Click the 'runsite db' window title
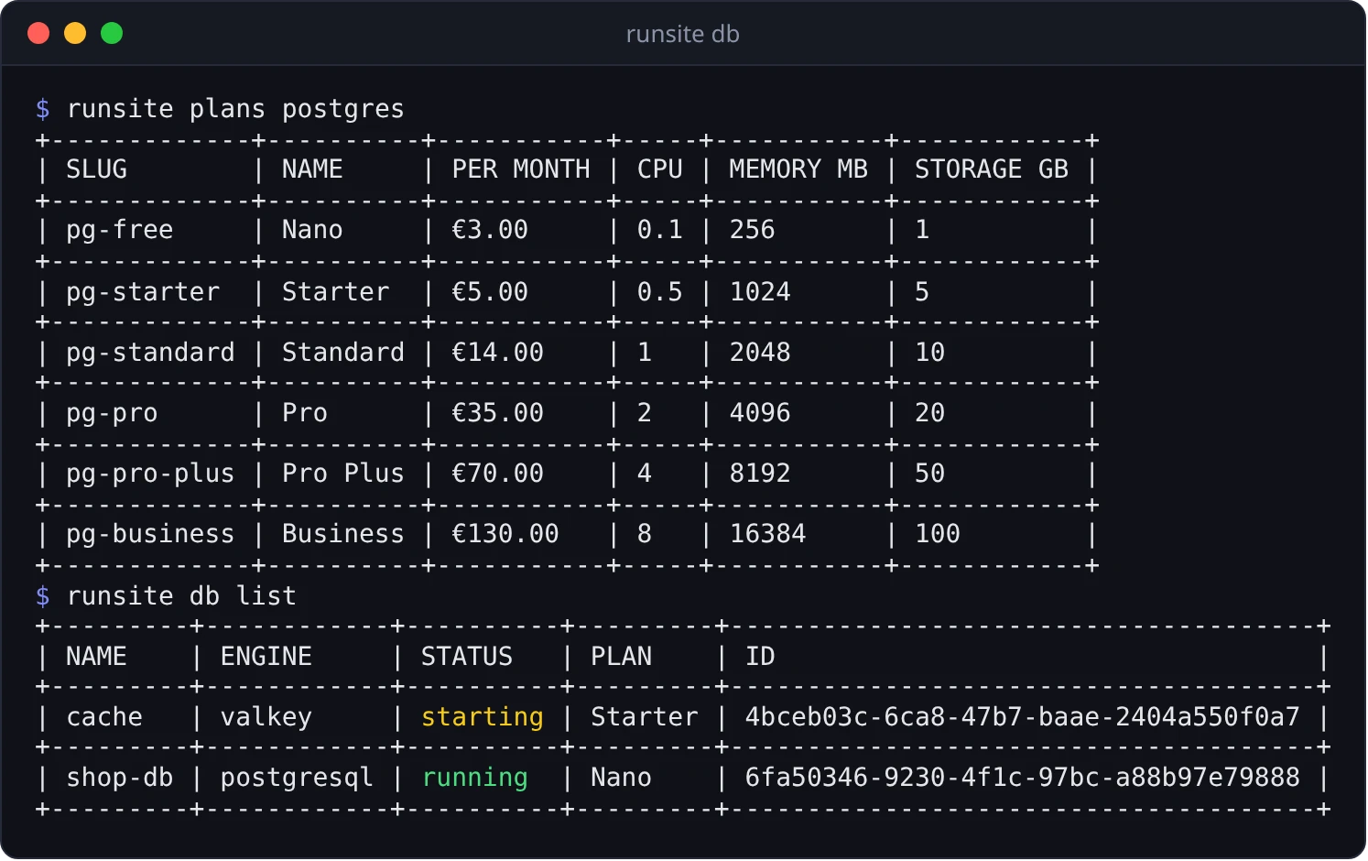The width and height of the screenshot is (1368, 861). [682, 34]
